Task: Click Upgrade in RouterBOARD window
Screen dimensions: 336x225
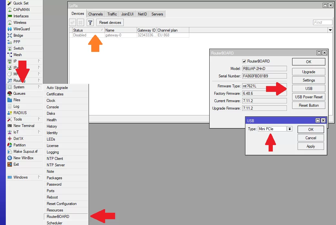Action: click(309, 72)
